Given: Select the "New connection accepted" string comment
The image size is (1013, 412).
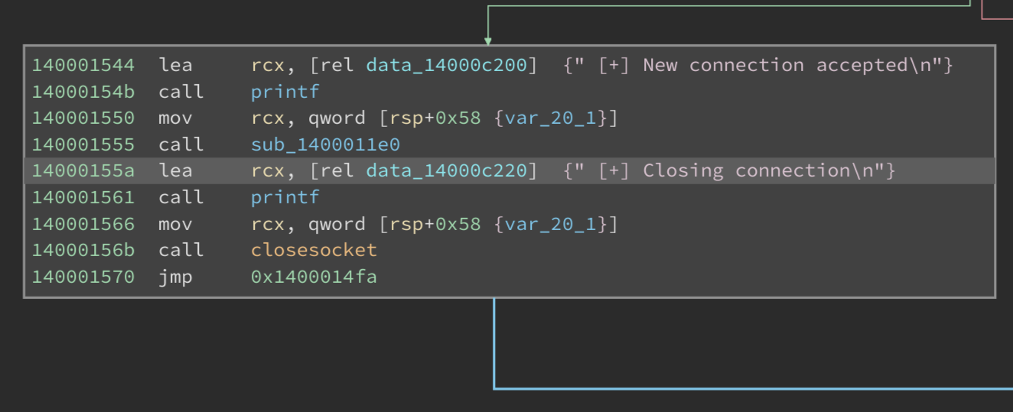Looking at the screenshot, I should tap(757, 65).
